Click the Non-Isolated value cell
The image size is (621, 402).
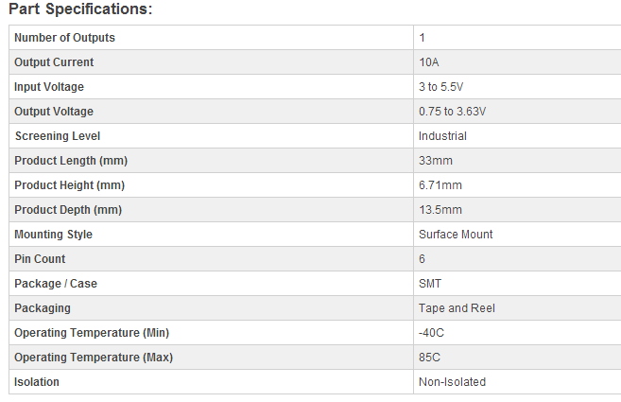517,382
